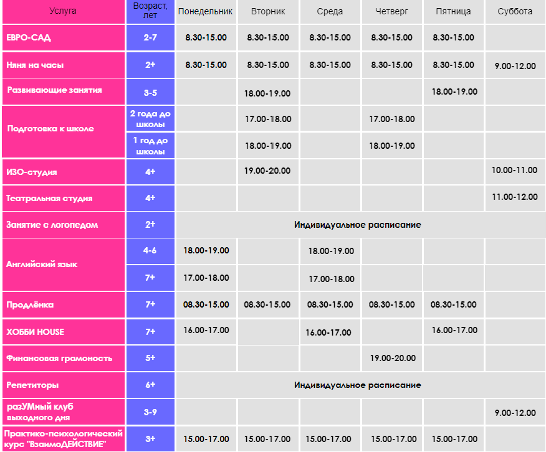Select the age 4-6 cell for Английский язык
This screenshot has width=546, height=452.
[x=150, y=251]
